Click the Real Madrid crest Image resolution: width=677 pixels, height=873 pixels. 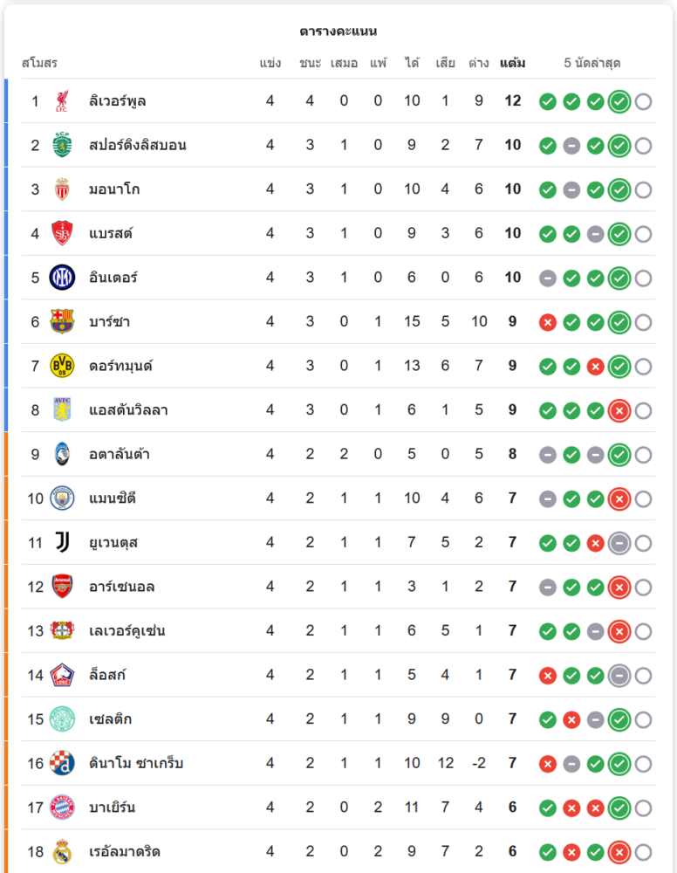62,851
